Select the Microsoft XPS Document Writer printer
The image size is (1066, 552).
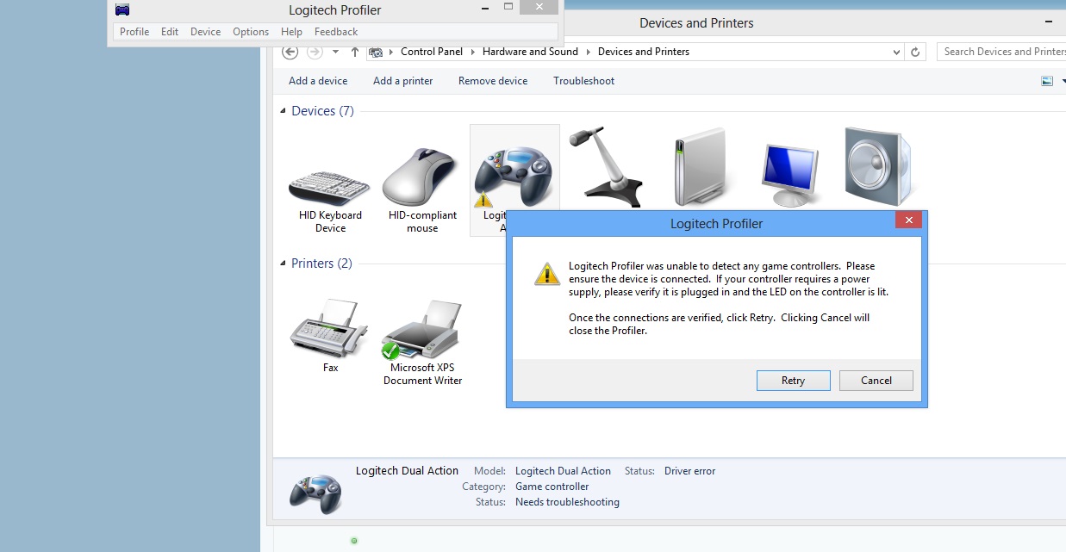click(x=422, y=343)
